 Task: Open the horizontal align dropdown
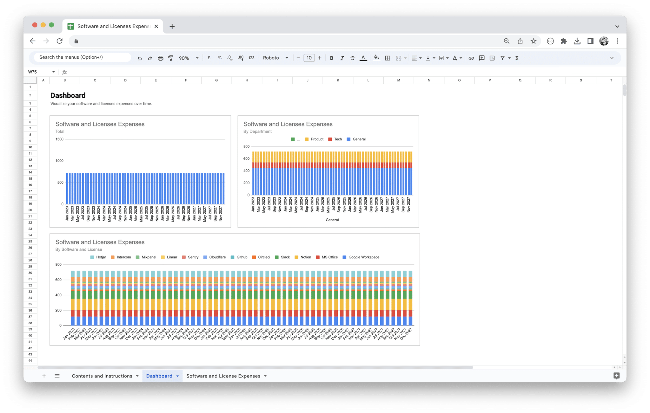(416, 58)
